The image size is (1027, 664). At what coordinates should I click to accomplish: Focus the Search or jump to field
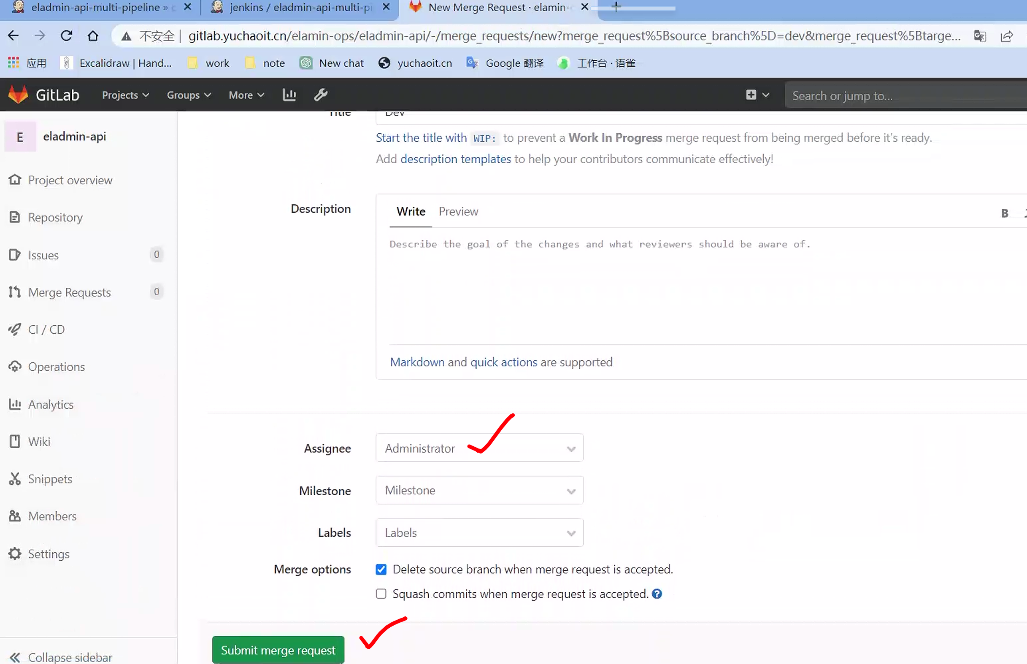[x=905, y=95]
